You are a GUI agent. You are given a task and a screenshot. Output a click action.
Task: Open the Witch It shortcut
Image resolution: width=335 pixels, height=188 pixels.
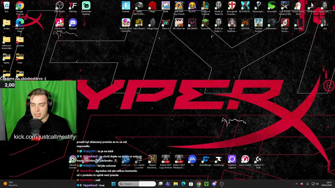[x=166, y=24]
